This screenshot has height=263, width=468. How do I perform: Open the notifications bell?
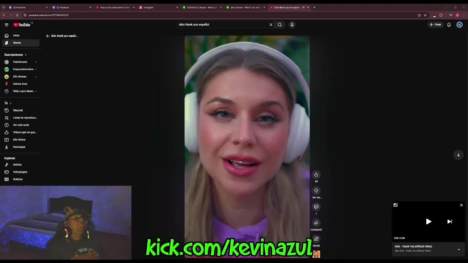point(449,24)
